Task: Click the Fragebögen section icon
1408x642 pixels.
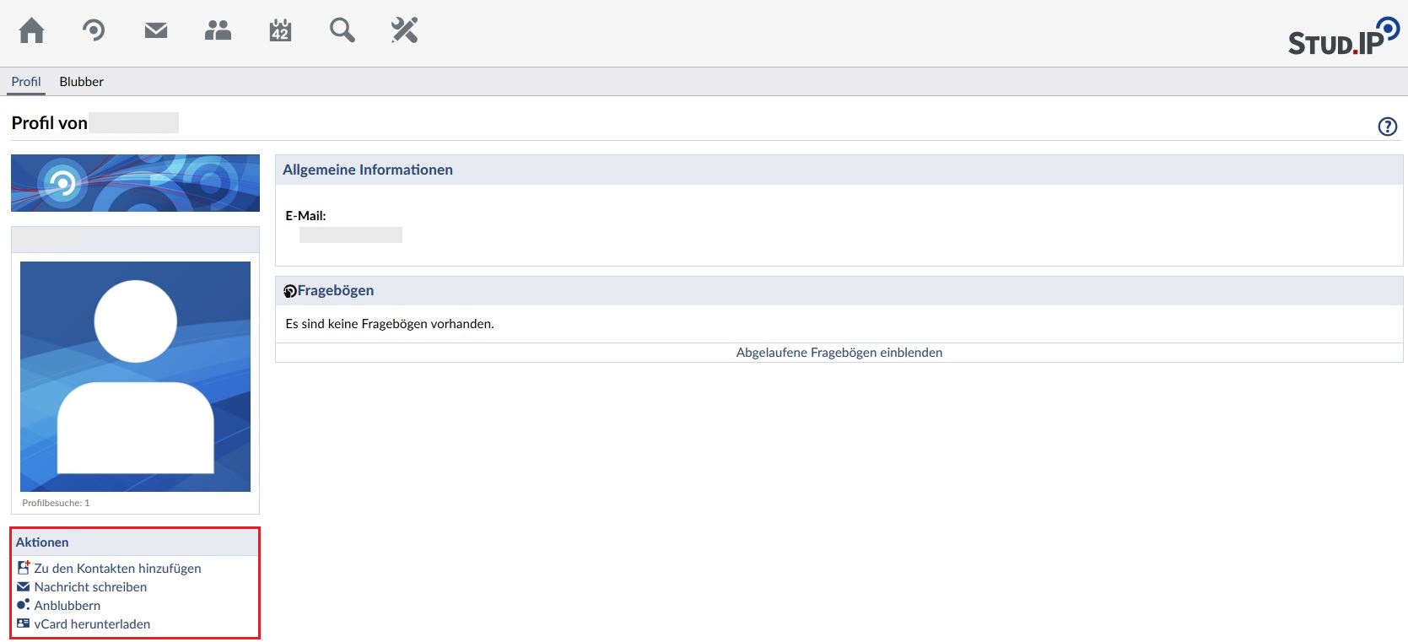Action: 290,291
